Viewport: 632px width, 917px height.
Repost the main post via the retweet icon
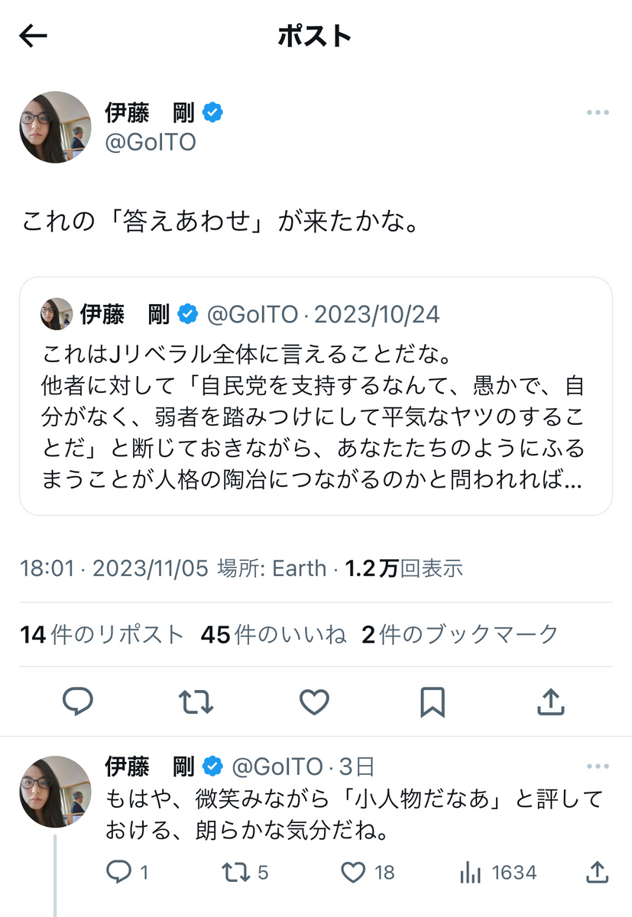[x=196, y=702]
